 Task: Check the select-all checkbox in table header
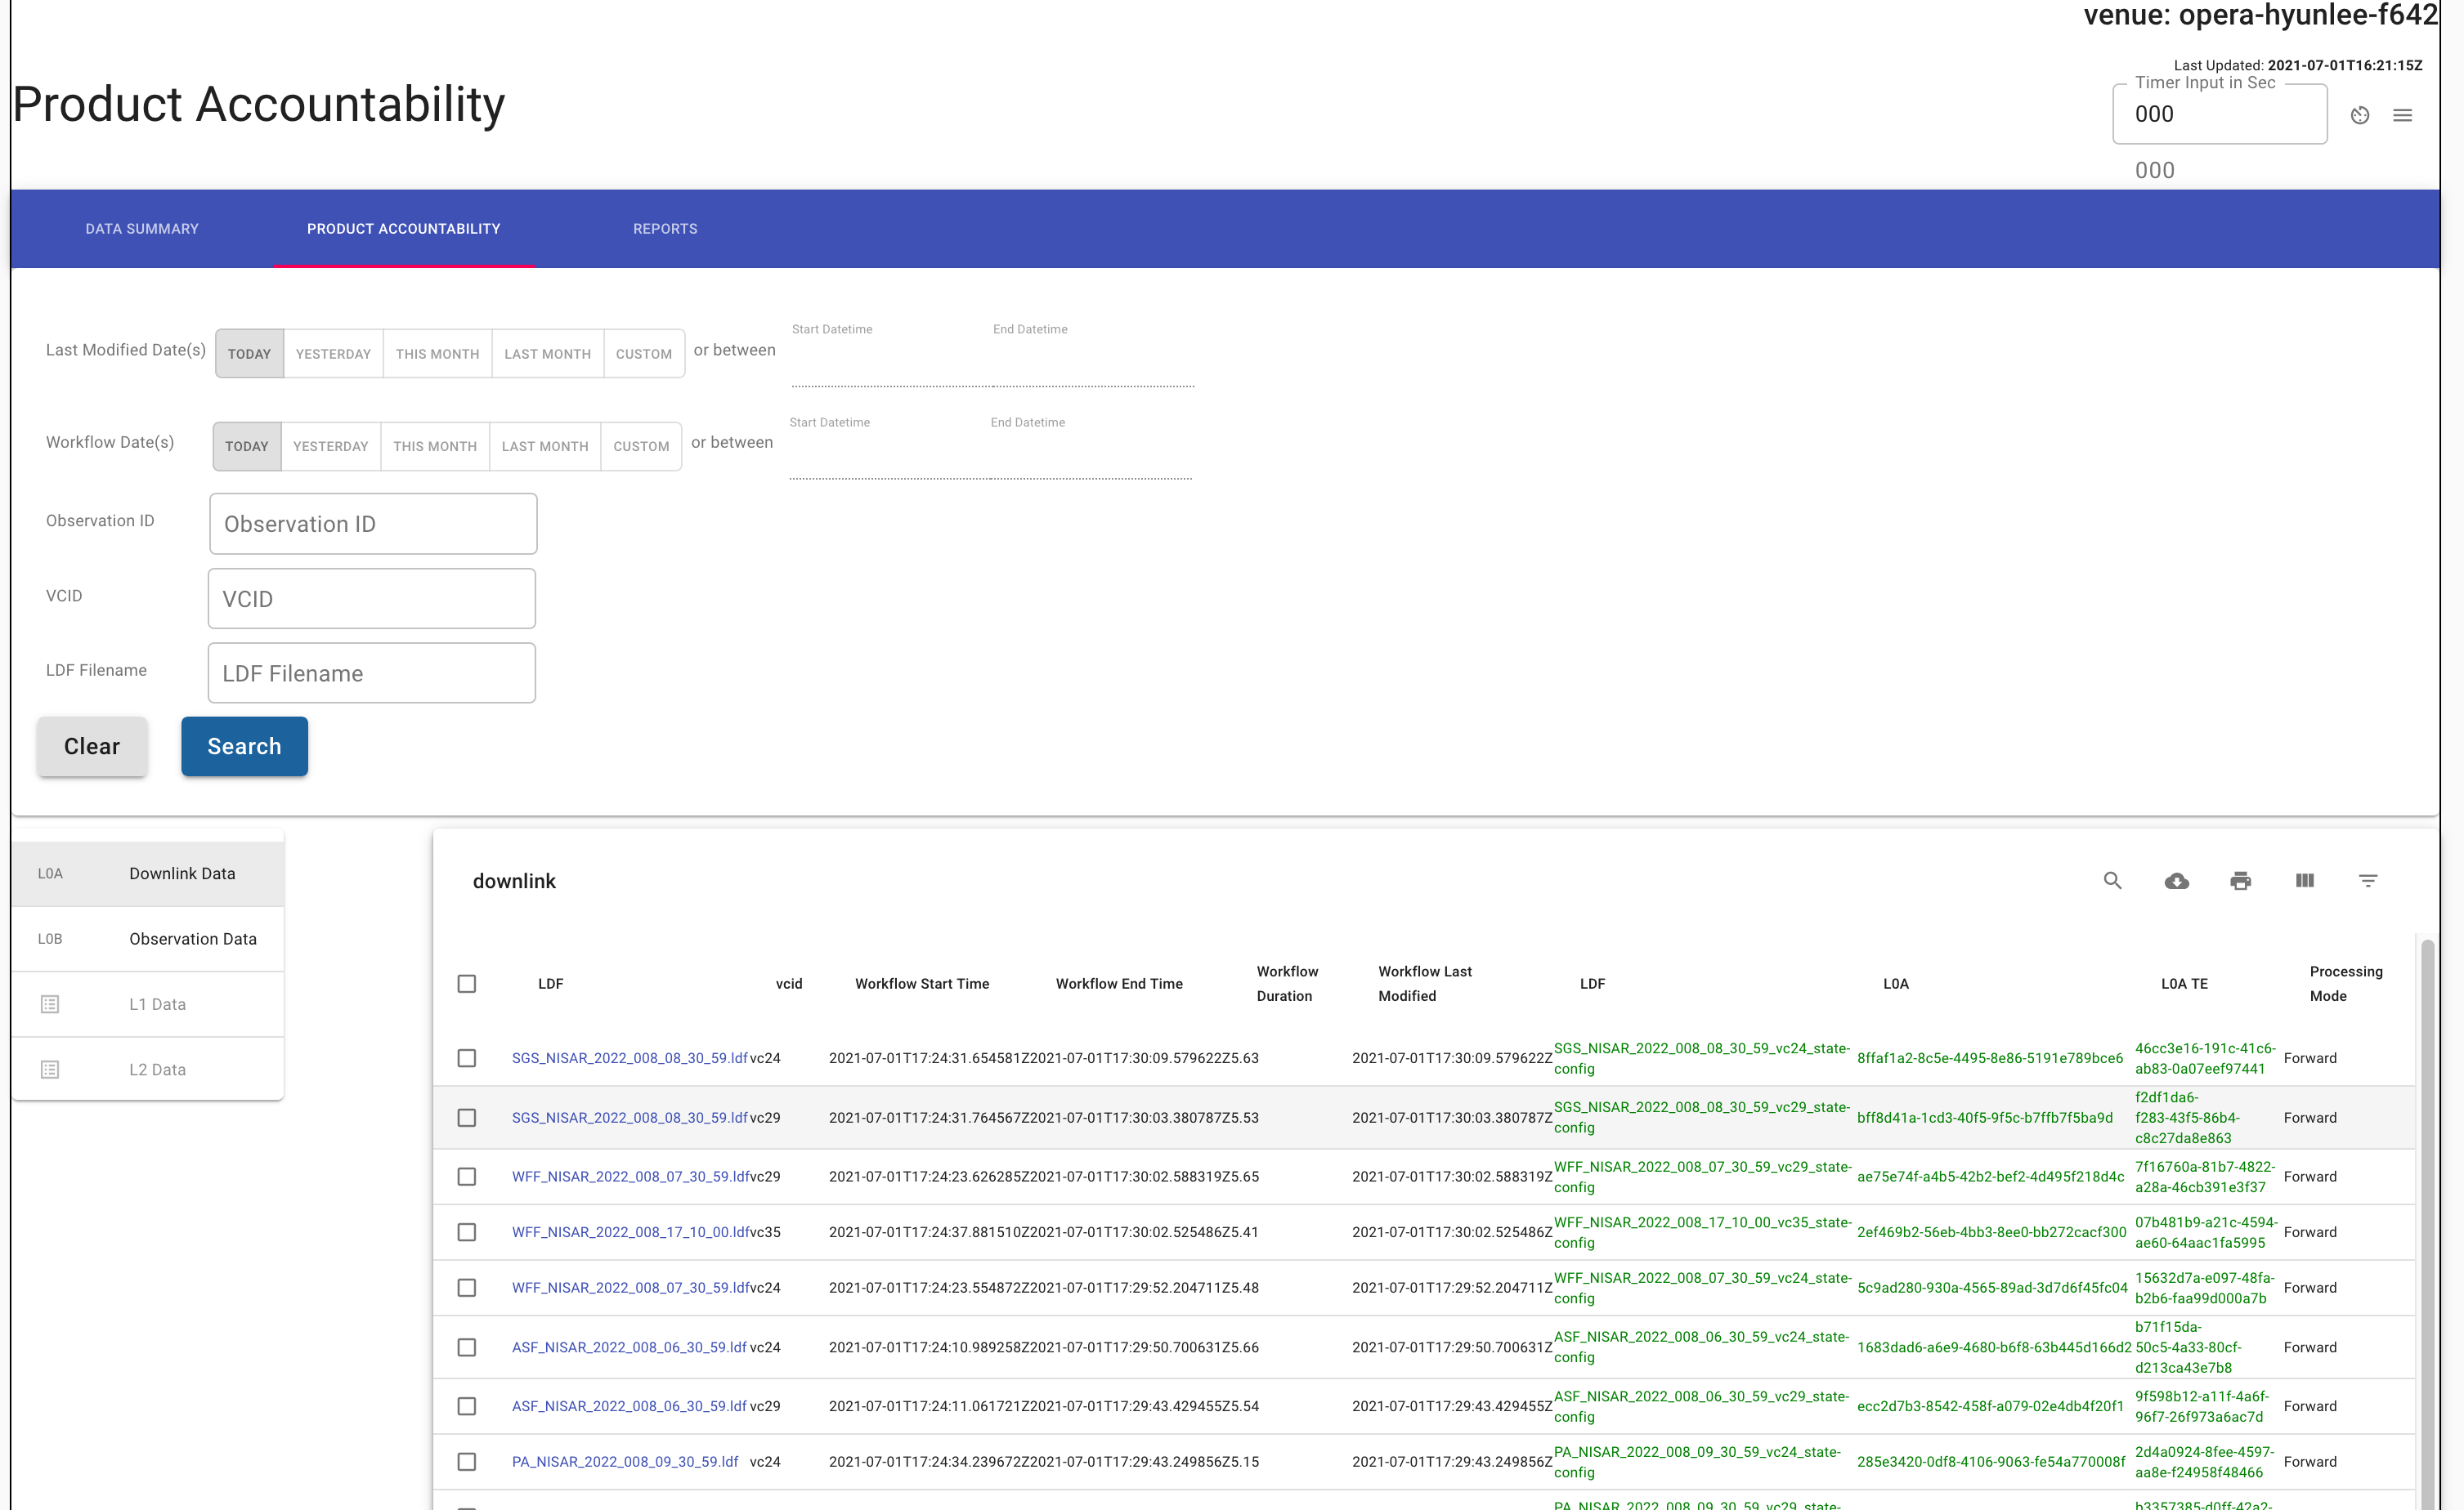click(x=467, y=983)
